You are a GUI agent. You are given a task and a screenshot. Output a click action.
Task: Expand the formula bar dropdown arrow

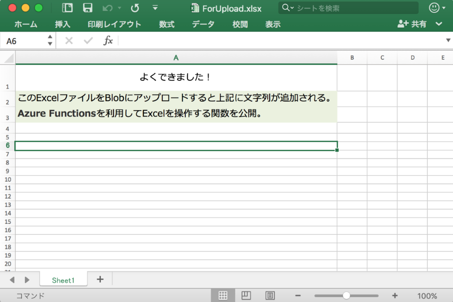448,40
